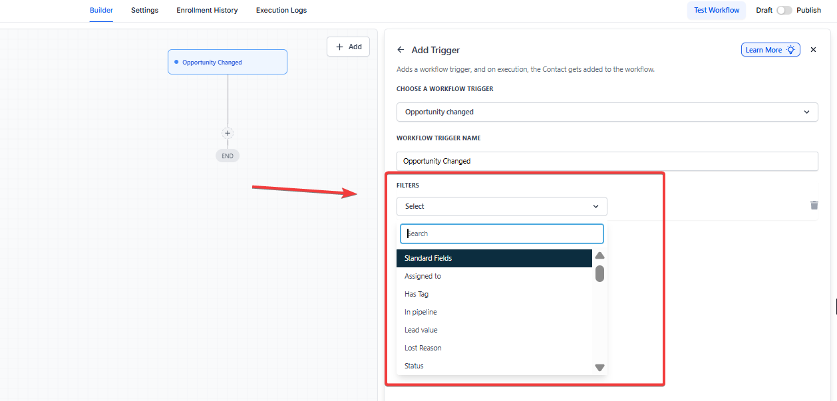This screenshot has height=401, width=837.
Task: Select the Opportunity Changed trigger node
Action: pyautogui.click(x=228, y=62)
